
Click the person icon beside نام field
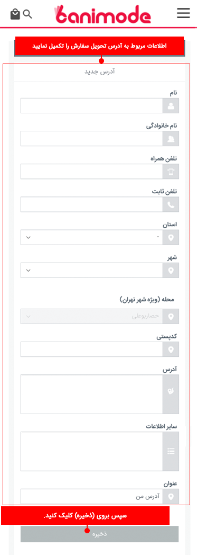[171, 105]
